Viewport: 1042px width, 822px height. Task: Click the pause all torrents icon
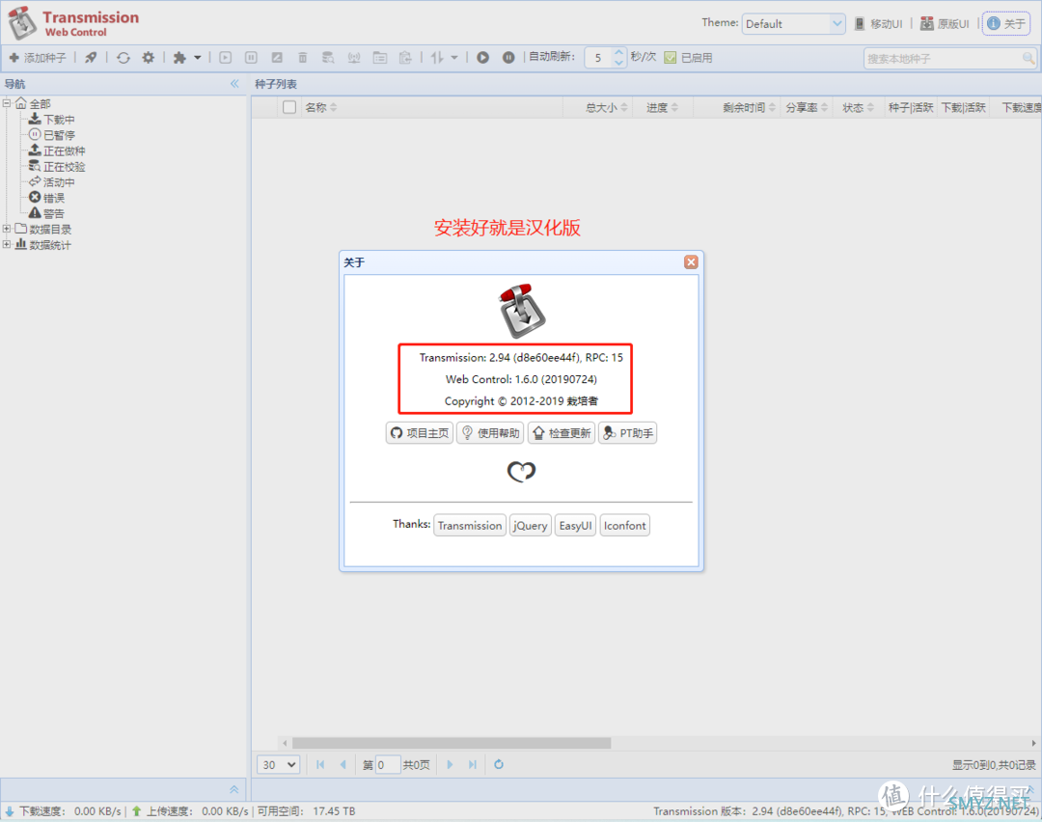click(508, 58)
